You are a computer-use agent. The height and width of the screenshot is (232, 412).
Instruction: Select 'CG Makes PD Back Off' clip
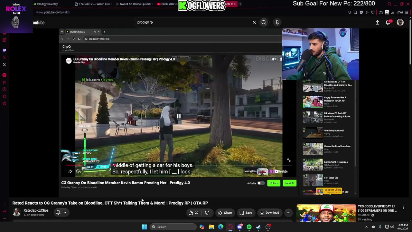pyautogui.click(x=328, y=117)
